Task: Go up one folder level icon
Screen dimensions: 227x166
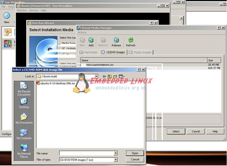Action: pos(110,76)
